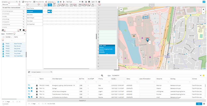The height and width of the screenshot is (106, 207).
Task: Click the task search input field
Action: point(63,76)
